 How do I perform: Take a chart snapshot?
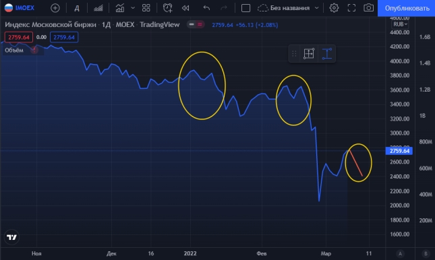pyautogui.click(x=368, y=8)
